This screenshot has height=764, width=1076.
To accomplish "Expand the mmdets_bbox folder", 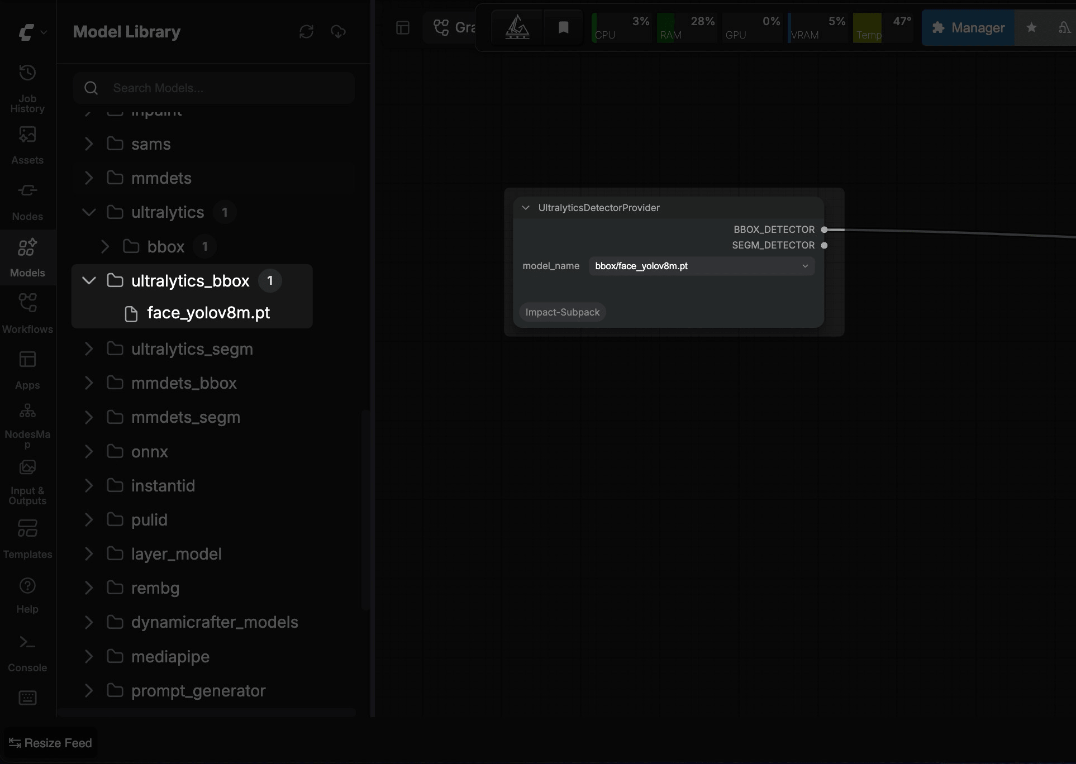I will 89,383.
